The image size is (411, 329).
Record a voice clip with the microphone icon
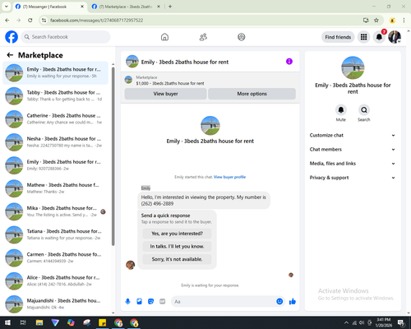coord(127,302)
